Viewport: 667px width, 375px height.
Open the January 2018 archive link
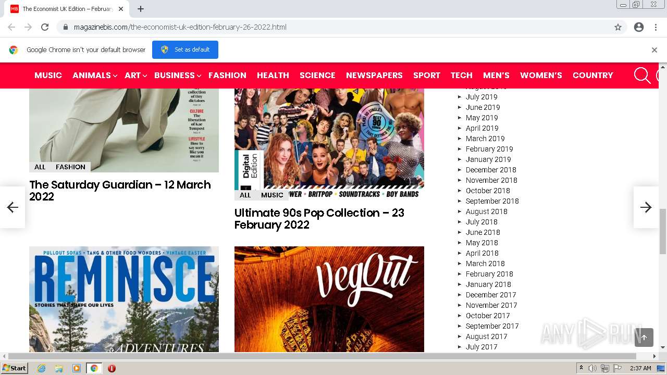click(488, 284)
